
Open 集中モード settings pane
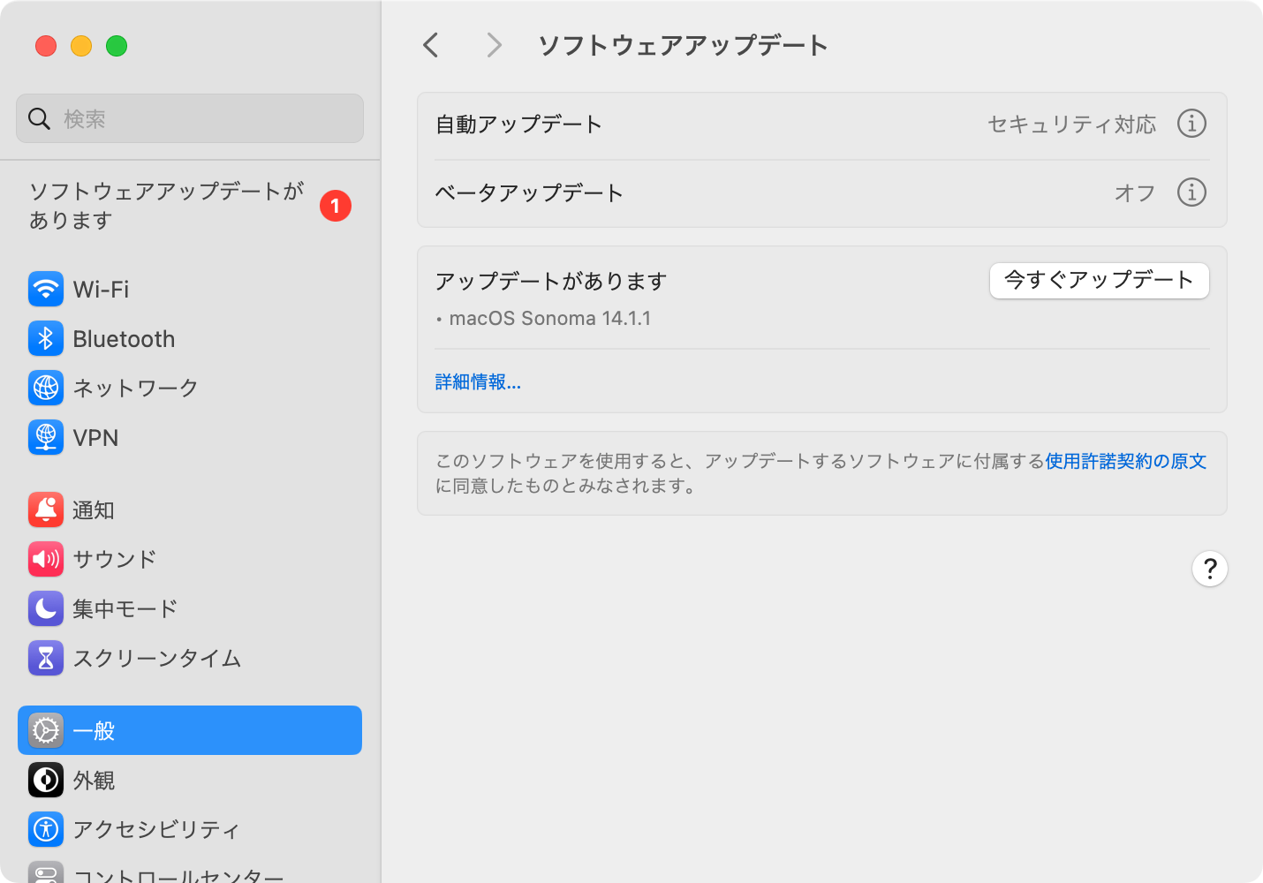[125, 609]
